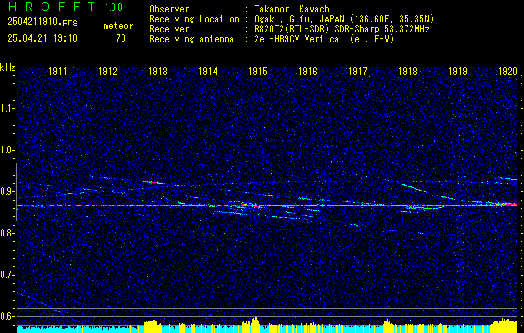This screenshot has width=524, height=333.
Task: Click the red echo burst near 1915
Action: tap(251, 205)
